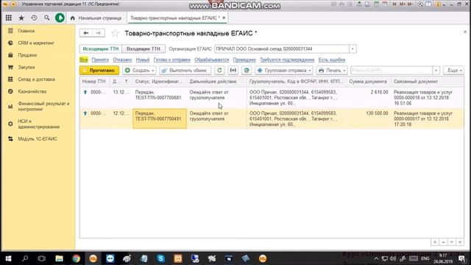Open Google Chrome from taskbar
471x265 pixels.
tap(77, 258)
